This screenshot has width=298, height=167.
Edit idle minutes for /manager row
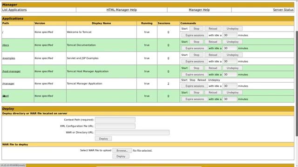click(x=230, y=86)
